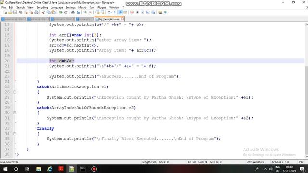Screen dimensions: 308x173
Task: Select the My_Exception.java tab
Action: click(109, 19)
